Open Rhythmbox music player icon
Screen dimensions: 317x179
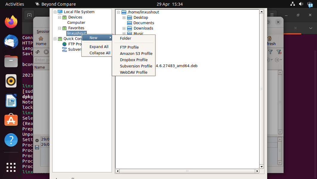point(11,81)
